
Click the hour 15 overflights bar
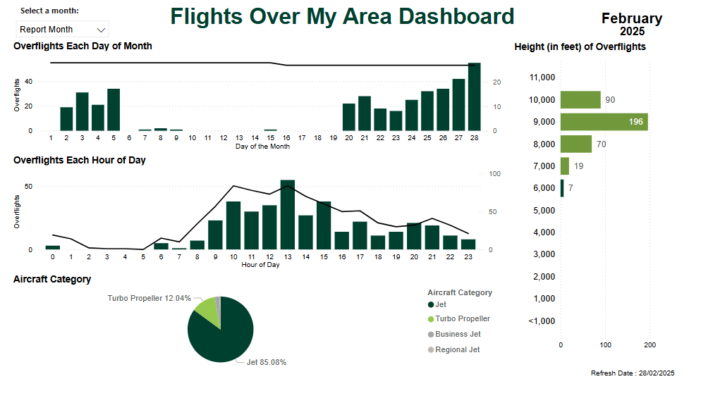click(324, 225)
